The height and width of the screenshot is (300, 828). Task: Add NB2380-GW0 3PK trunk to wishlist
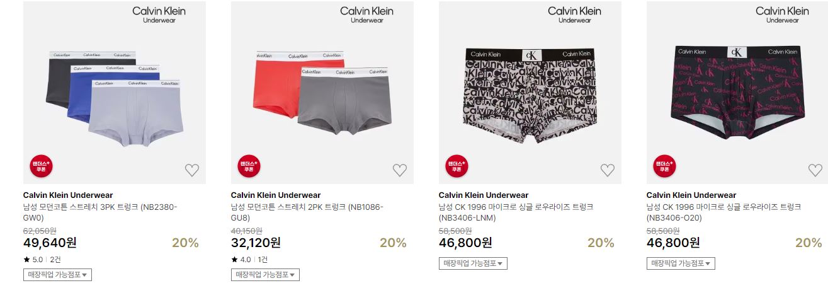coord(192,170)
